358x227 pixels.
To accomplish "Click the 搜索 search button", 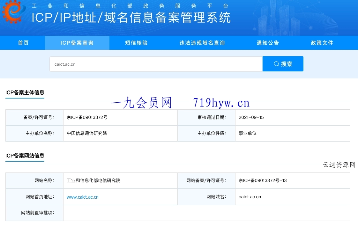I will [283, 64].
